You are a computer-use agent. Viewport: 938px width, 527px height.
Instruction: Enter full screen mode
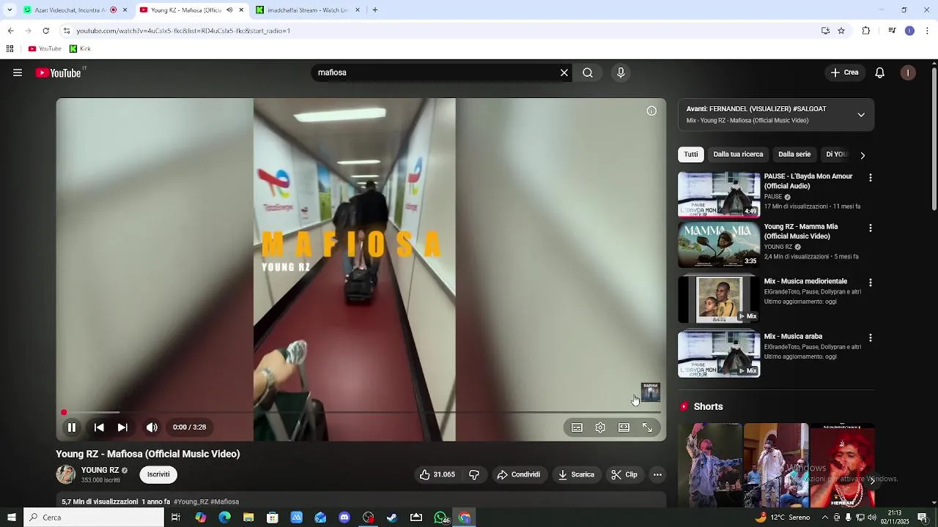[647, 427]
